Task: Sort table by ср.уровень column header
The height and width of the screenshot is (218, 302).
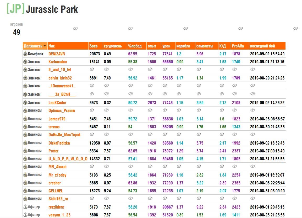Action: pos(115,46)
